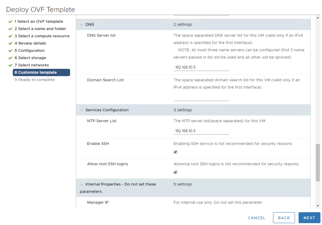This screenshot has width=322, height=225.
Task: Click green checkmark next to Configuration step
Action: pyautogui.click(x=10, y=51)
